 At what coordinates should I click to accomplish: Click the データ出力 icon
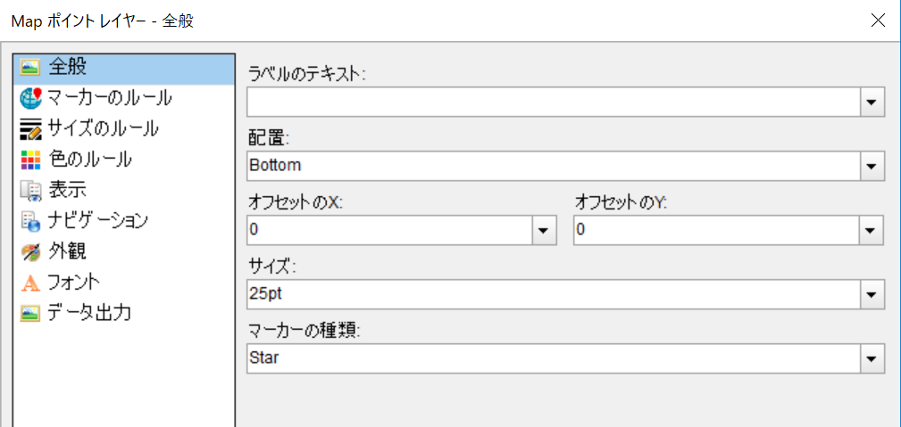coord(30,314)
